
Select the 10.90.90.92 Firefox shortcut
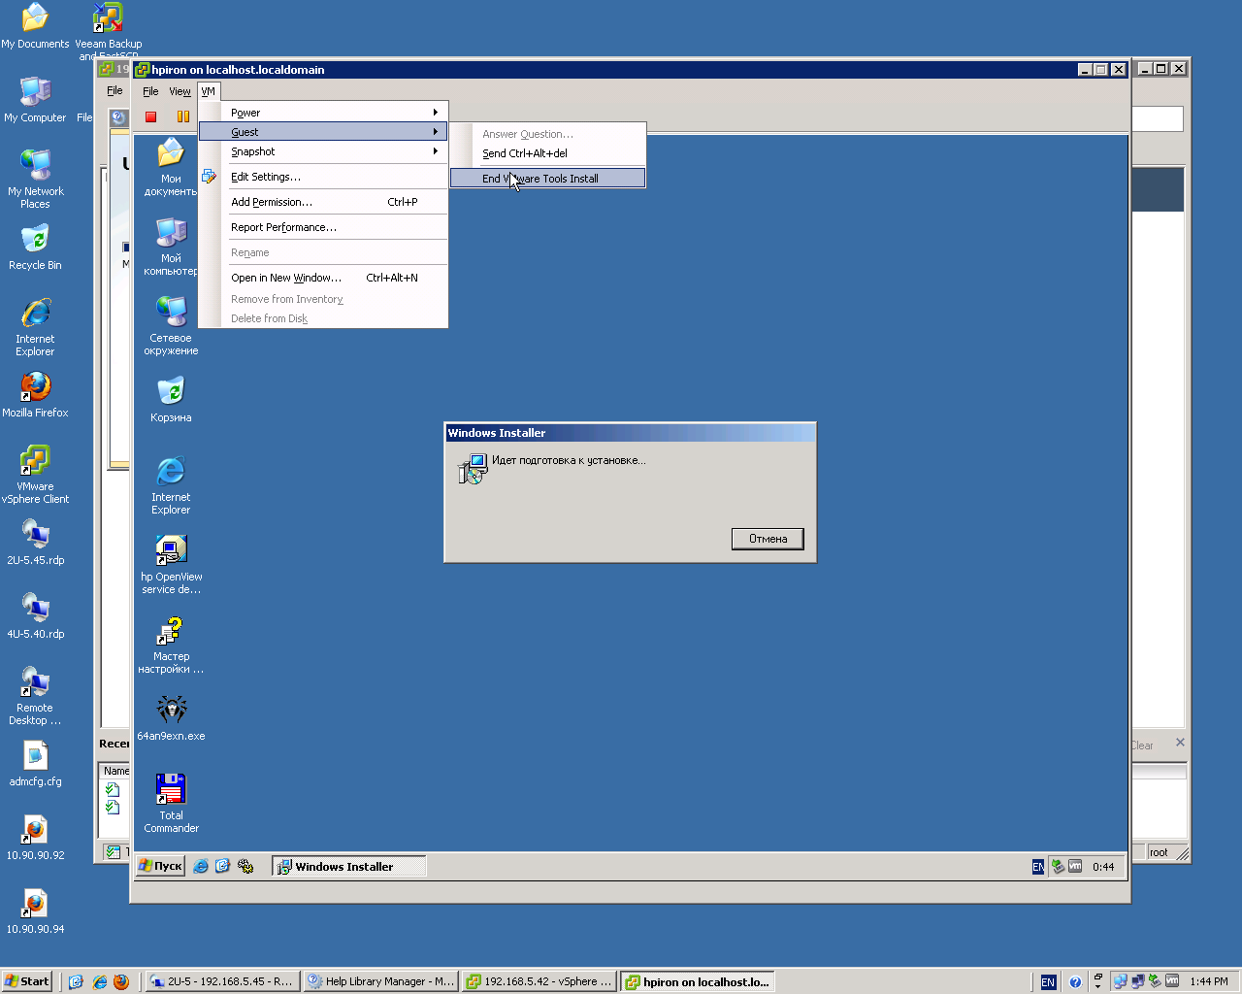coord(35,837)
